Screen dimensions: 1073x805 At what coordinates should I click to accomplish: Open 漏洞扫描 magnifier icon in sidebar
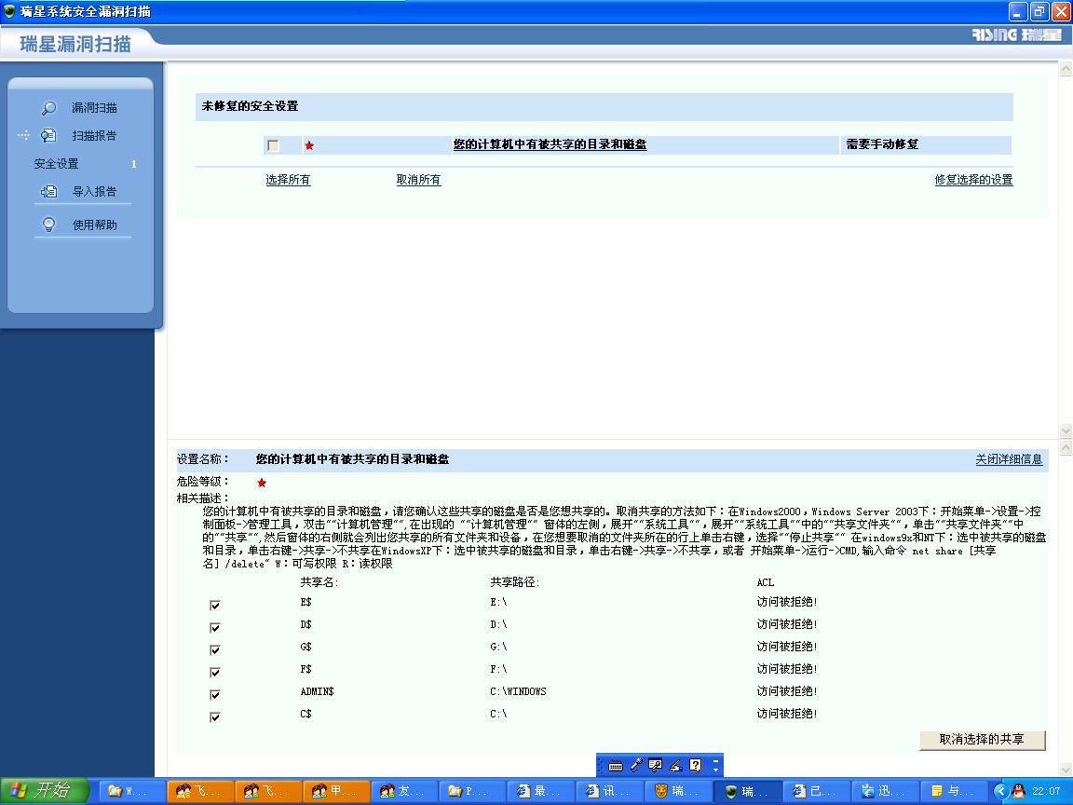tap(48, 108)
